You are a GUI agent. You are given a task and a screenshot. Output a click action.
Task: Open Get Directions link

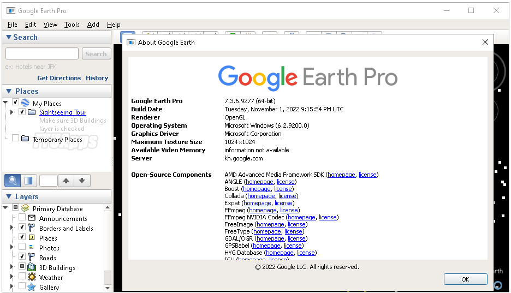[x=59, y=78]
